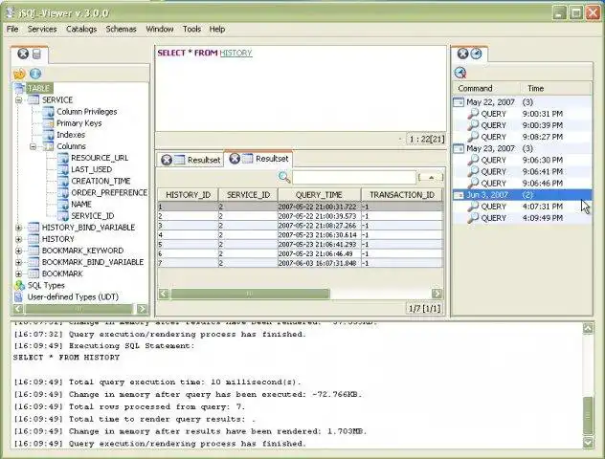Collapse the SERVICE table node
This screenshot has height=459, width=605.
point(19,100)
